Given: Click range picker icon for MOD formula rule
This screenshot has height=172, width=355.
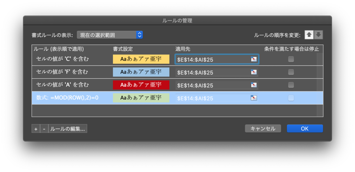Looking at the screenshot, I should [x=254, y=98].
